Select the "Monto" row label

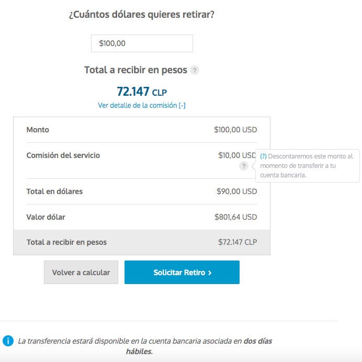[38, 130]
